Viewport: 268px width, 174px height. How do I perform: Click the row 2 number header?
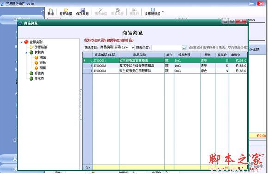88,66
